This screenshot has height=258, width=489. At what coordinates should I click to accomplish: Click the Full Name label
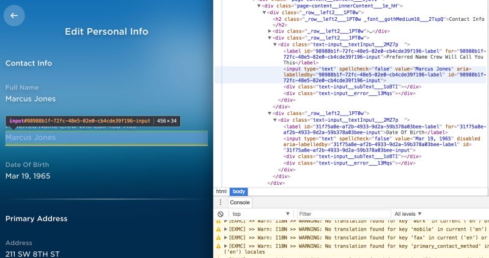22,87
